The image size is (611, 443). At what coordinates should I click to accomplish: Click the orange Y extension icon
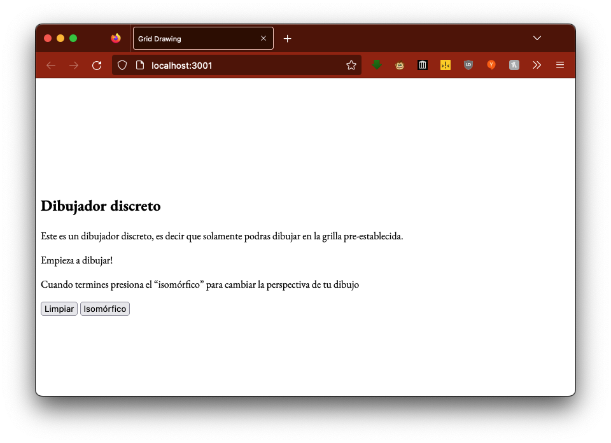coord(491,65)
